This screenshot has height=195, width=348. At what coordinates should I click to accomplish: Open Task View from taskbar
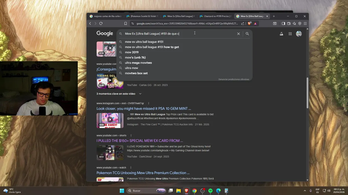(171, 191)
